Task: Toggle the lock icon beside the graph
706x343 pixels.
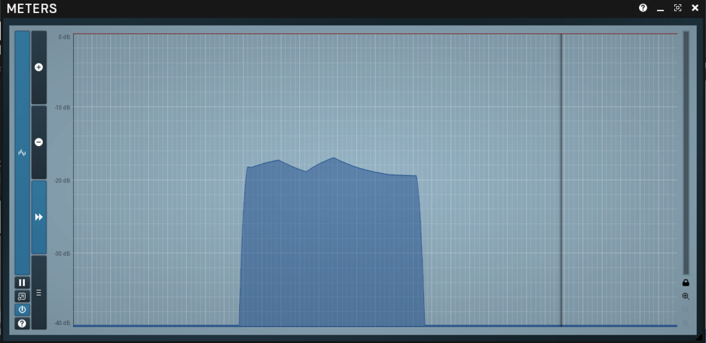Action: (x=686, y=283)
